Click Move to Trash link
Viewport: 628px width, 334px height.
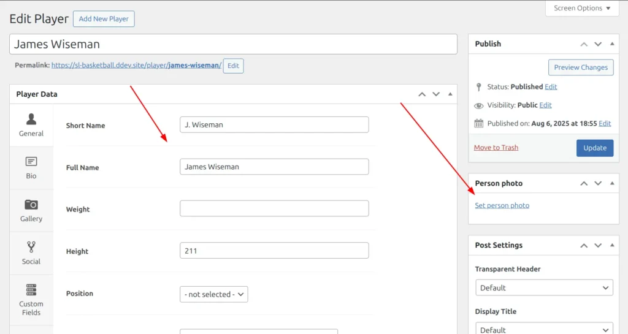tap(496, 148)
